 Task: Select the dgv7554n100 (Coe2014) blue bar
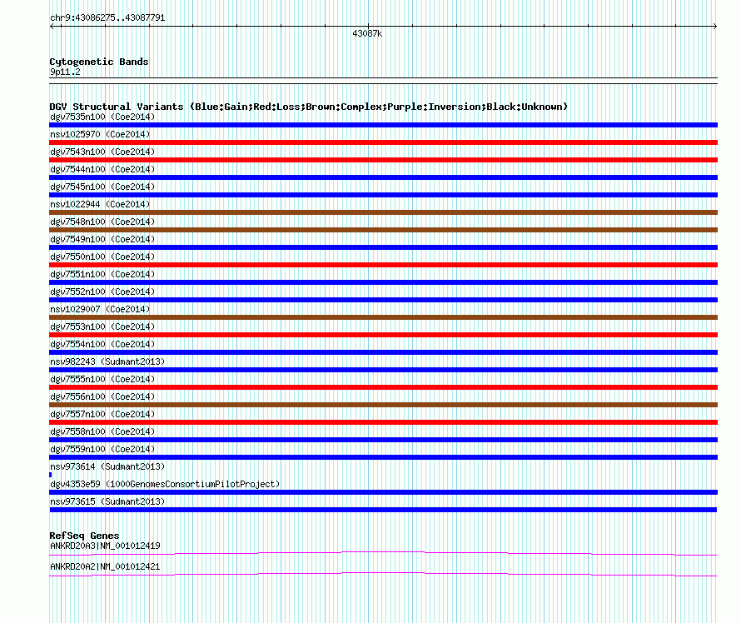click(383, 352)
